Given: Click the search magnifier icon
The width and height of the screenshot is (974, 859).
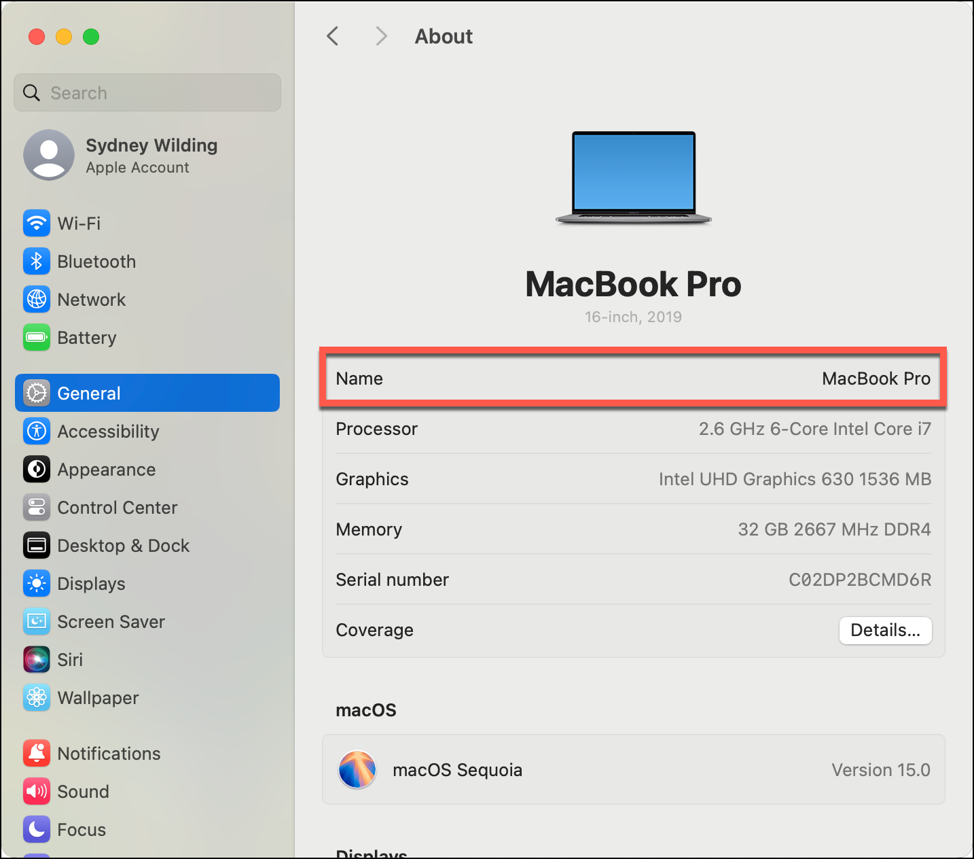Looking at the screenshot, I should point(32,92).
